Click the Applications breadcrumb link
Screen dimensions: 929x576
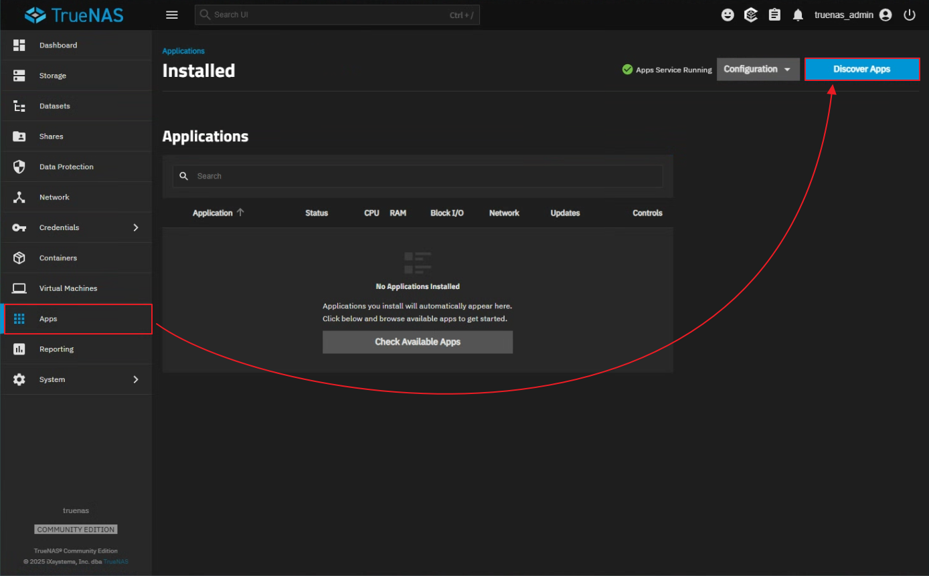tap(183, 51)
